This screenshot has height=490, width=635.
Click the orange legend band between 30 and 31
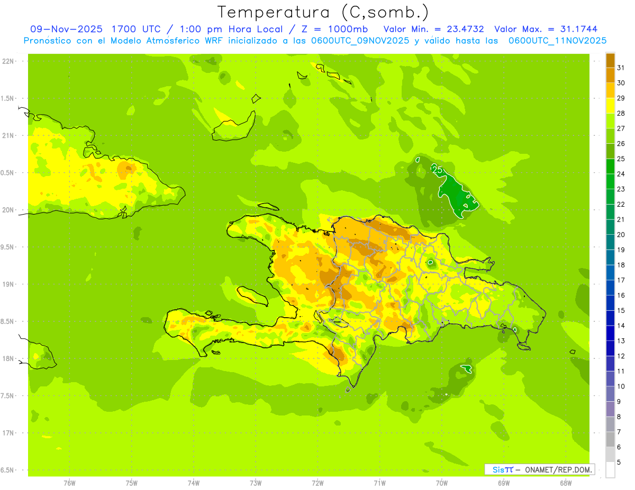coord(610,76)
